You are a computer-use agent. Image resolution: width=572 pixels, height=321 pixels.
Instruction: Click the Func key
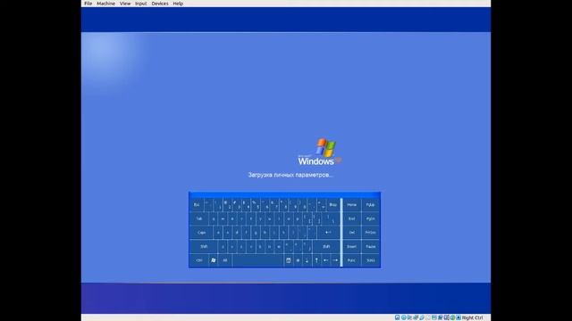(x=351, y=260)
